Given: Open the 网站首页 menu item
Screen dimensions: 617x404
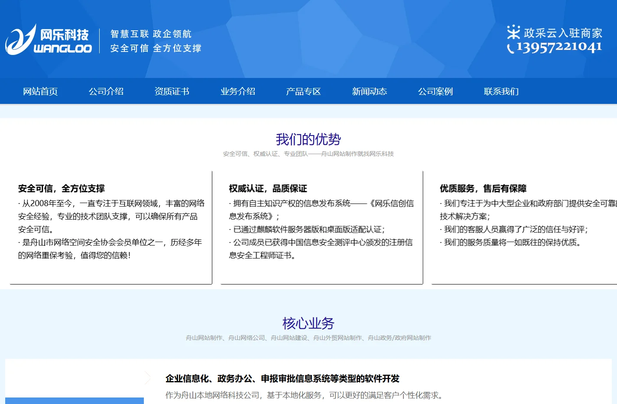Looking at the screenshot, I should [x=40, y=91].
